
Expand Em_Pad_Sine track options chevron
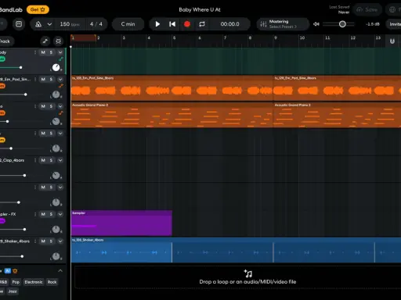(x=60, y=79)
